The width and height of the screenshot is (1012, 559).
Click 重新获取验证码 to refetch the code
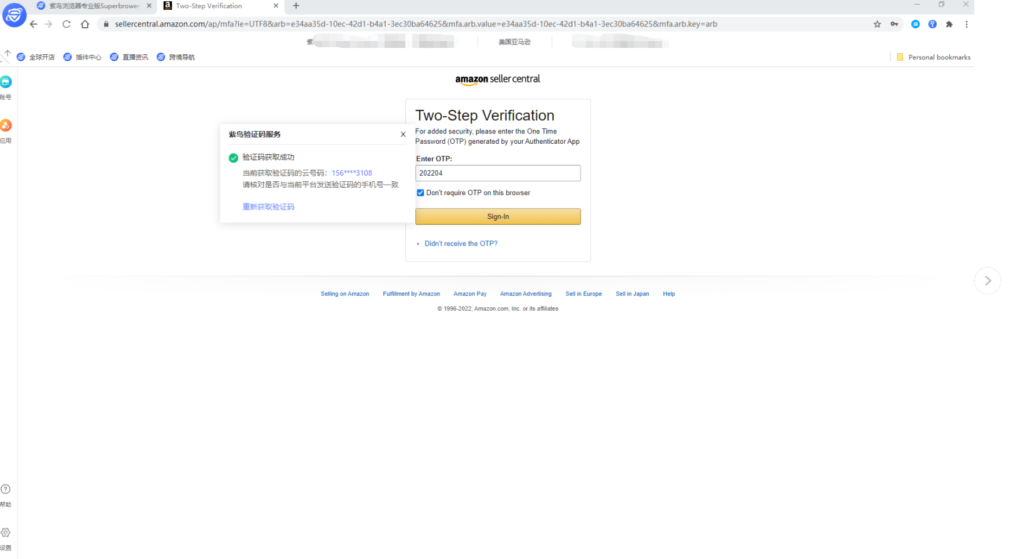[268, 207]
